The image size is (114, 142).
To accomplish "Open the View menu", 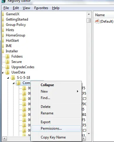I will 26,8.
